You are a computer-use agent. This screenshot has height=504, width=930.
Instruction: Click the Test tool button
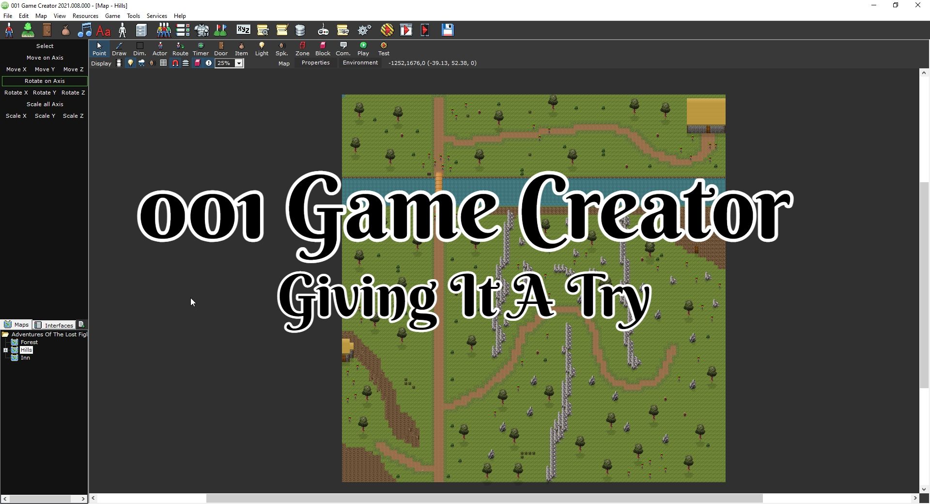click(x=384, y=49)
